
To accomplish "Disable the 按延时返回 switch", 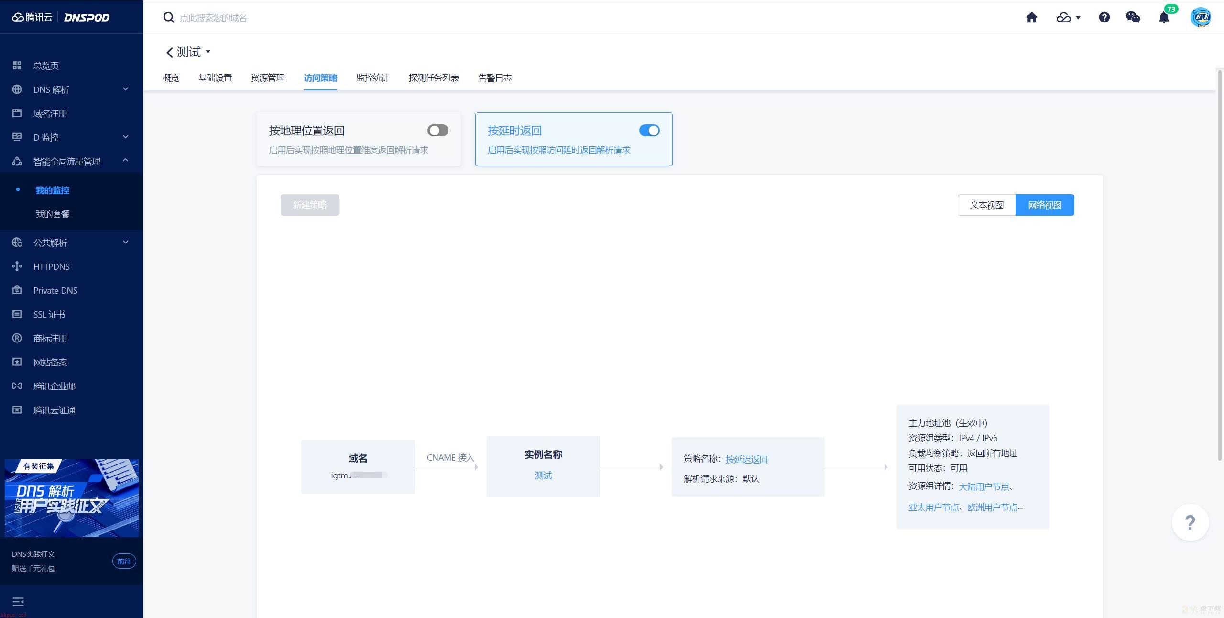I will coord(649,131).
